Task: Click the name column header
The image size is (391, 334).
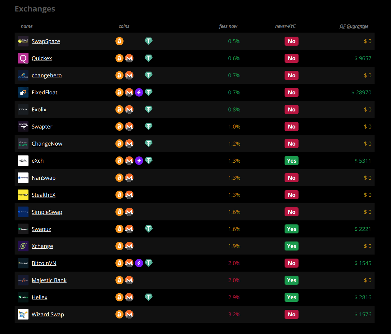Action: [27, 26]
